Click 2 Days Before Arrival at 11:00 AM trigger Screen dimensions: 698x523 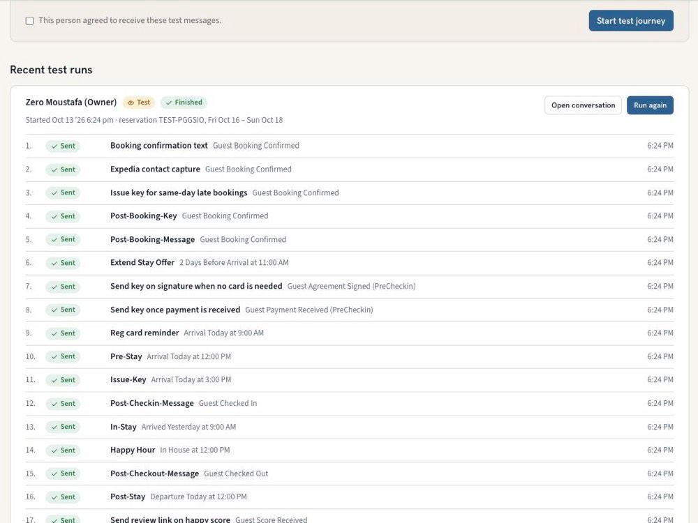(234, 262)
